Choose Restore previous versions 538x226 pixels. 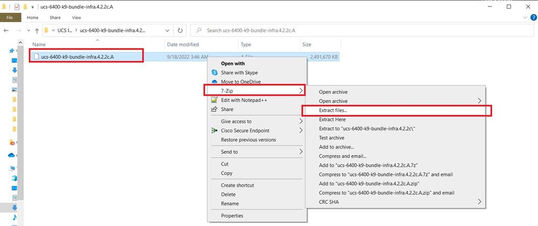257,140
